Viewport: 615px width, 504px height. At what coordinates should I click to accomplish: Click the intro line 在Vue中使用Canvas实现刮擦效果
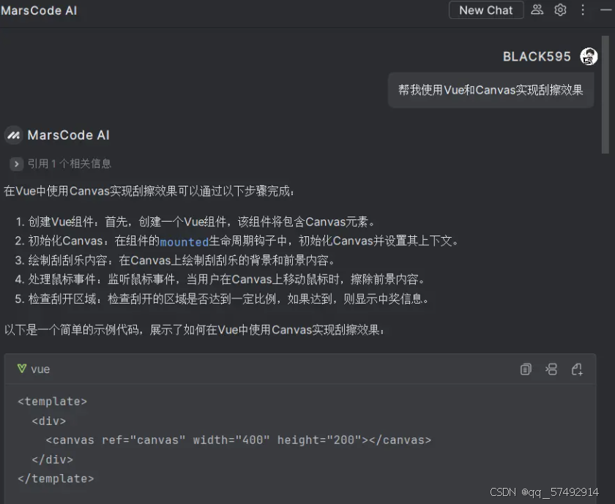pyautogui.click(x=149, y=191)
